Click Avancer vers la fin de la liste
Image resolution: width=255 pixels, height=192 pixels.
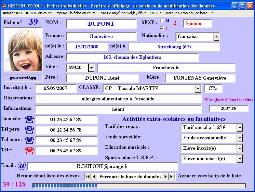209,176
